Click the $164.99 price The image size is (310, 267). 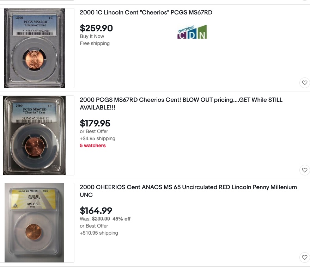96,211
